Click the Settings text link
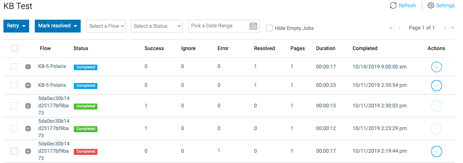The image size is (463, 163). click(x=445, y=5)
